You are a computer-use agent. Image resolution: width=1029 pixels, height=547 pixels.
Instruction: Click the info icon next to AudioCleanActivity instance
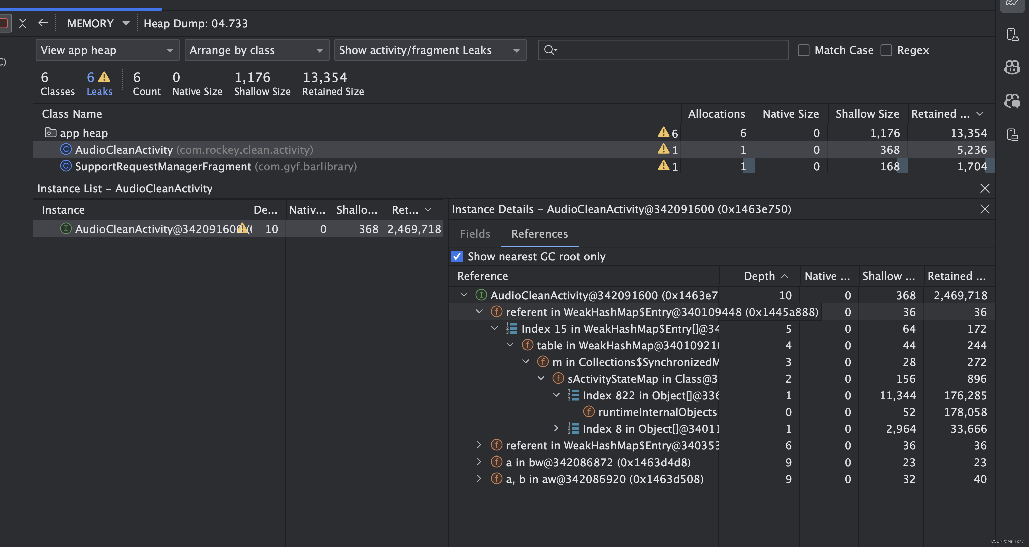tap(65, 229)
